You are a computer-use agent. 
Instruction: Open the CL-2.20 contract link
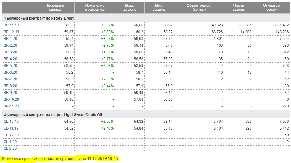[x=10, y=149]
